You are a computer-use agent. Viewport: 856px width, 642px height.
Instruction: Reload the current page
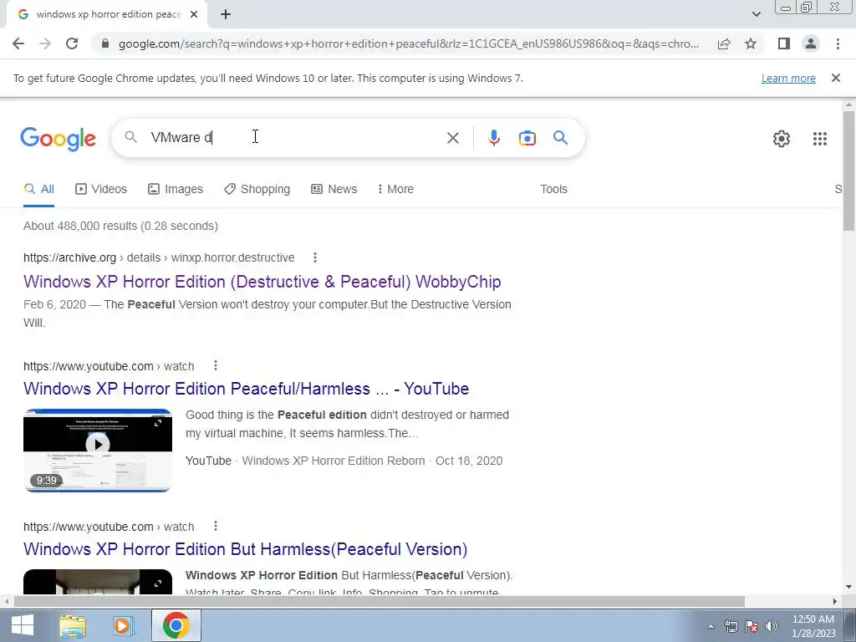[72, 43]
